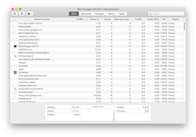Image resolution: width=196 pixels, height=137 pixels.
Task: Select the SafeEjectGPUAgent process
Action: pos(97,43)
